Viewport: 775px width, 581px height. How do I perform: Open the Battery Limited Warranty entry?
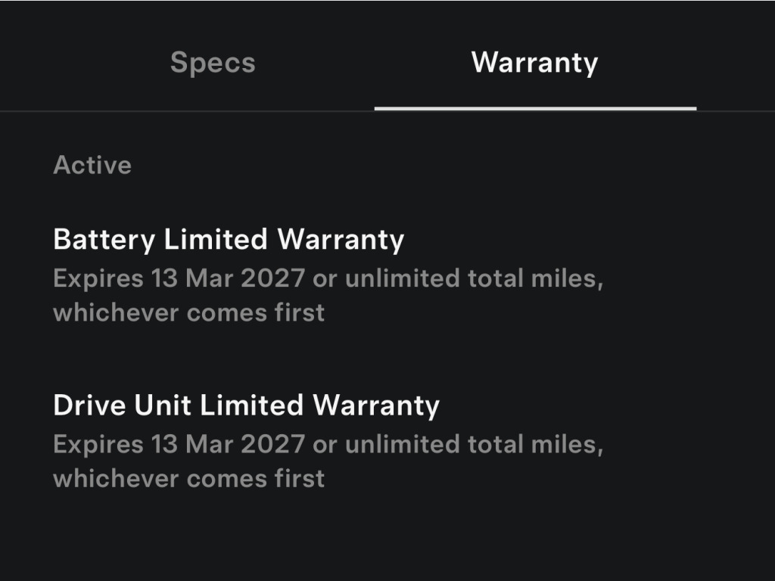(x=229, y=240)
